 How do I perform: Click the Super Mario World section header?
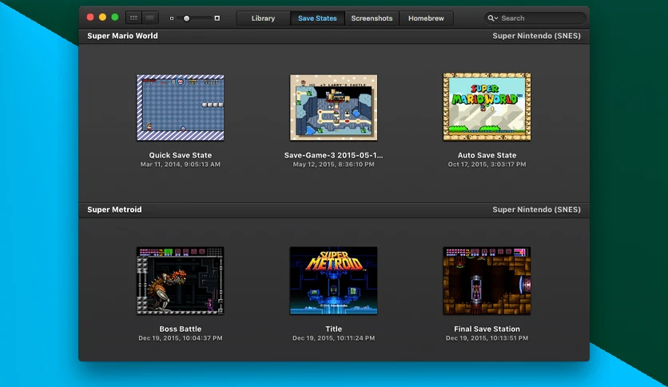click(123, 36)
